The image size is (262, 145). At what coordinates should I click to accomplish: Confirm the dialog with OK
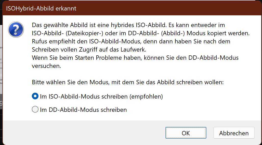tap(186, 133)
